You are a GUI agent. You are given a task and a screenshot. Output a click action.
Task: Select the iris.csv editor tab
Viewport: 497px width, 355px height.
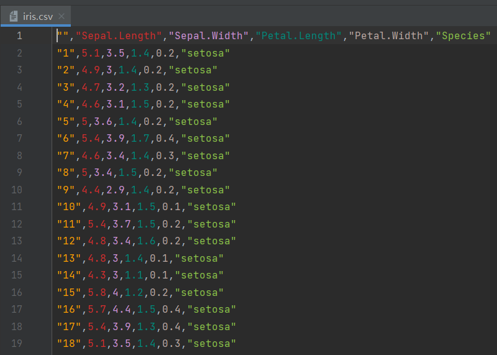pyautogui.click(x=39, y=16)
